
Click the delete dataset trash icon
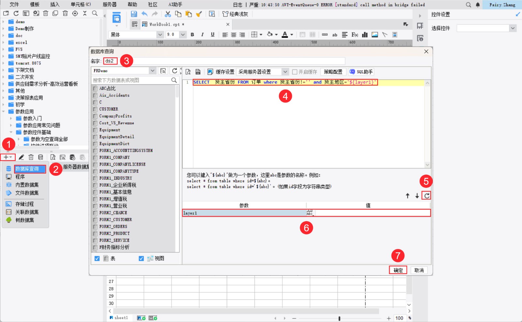[31, 157]
